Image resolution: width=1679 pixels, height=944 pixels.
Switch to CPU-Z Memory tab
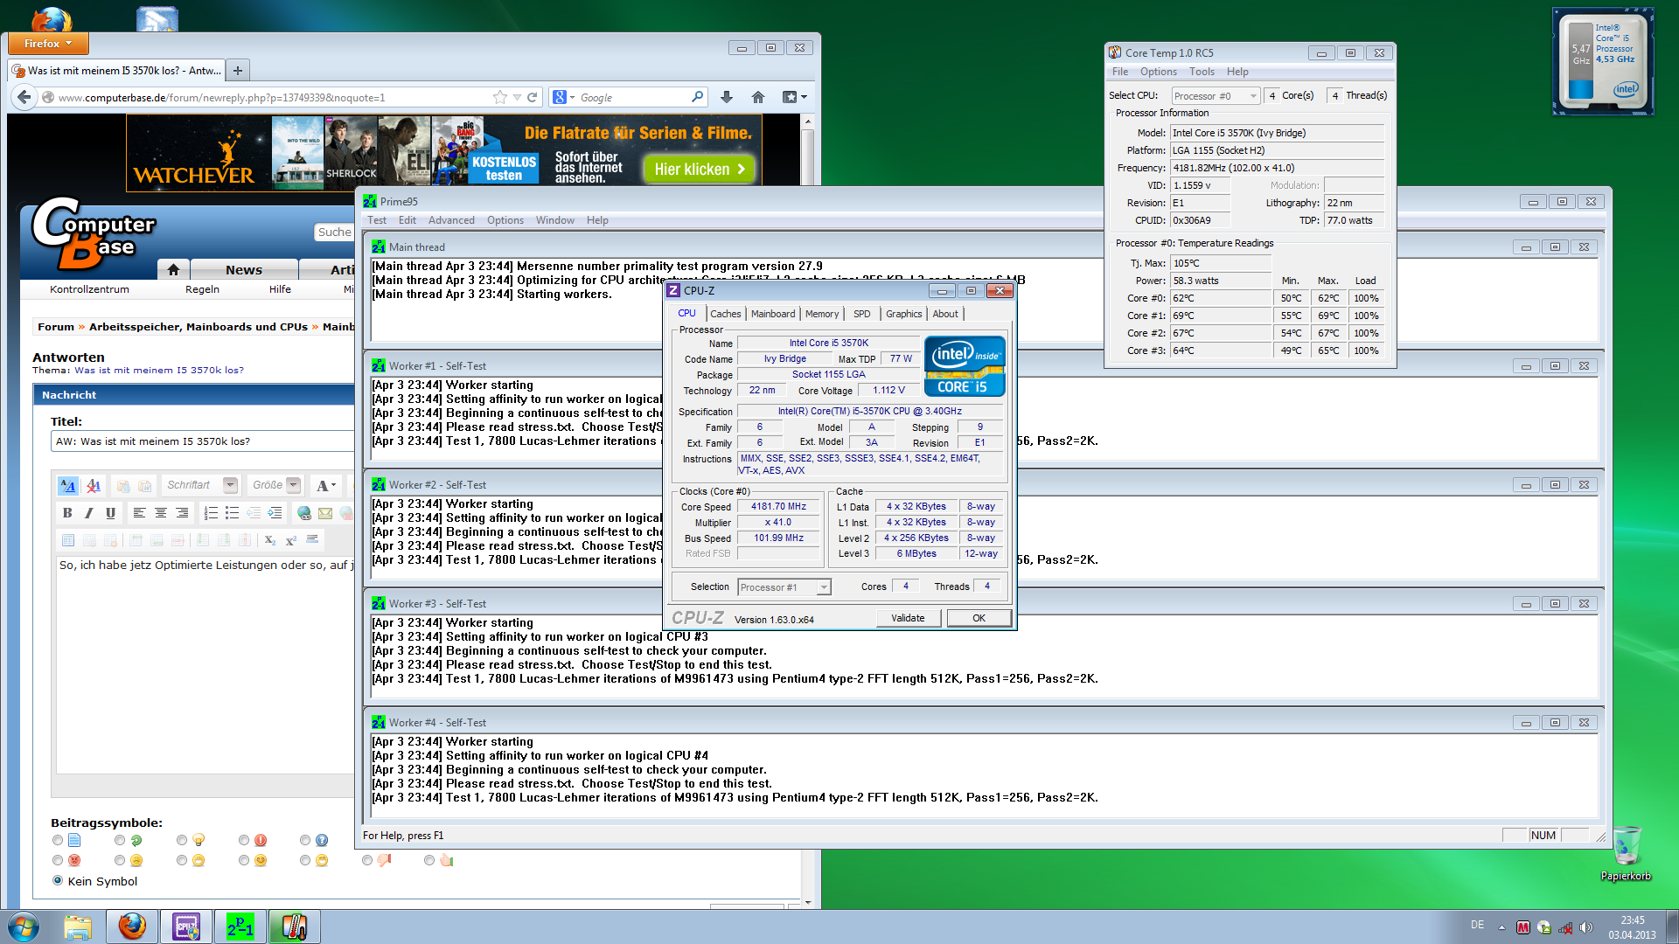822,314
